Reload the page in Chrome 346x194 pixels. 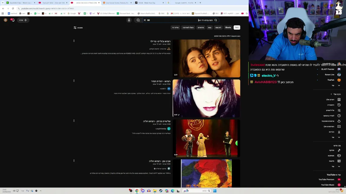(13, 8)
